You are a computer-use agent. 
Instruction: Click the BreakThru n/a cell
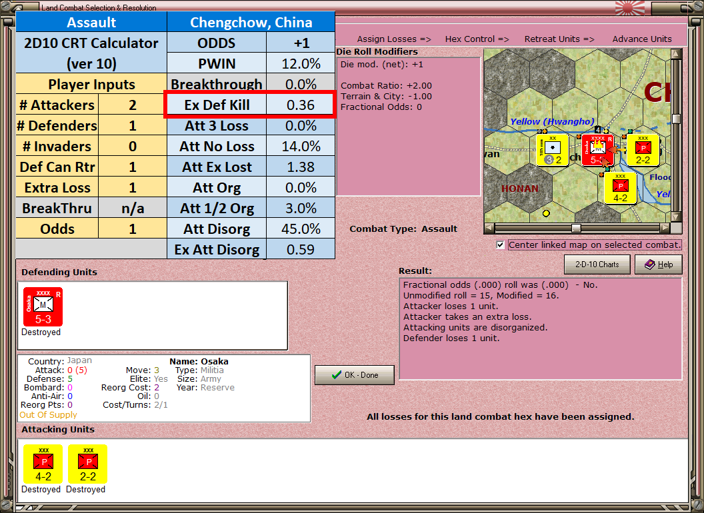pyautogui.click(x=133, y=208)
